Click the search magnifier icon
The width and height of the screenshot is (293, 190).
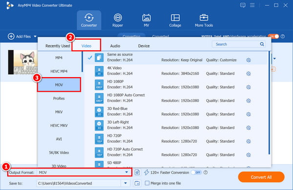click(262, 44)
